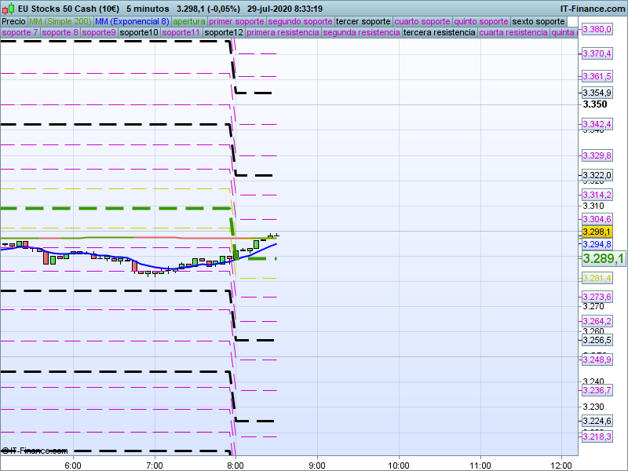This screenshot has width=628, height=471.
Task: Click the orange 3.298,1 current price tag
Action: [x=597, y=232]
